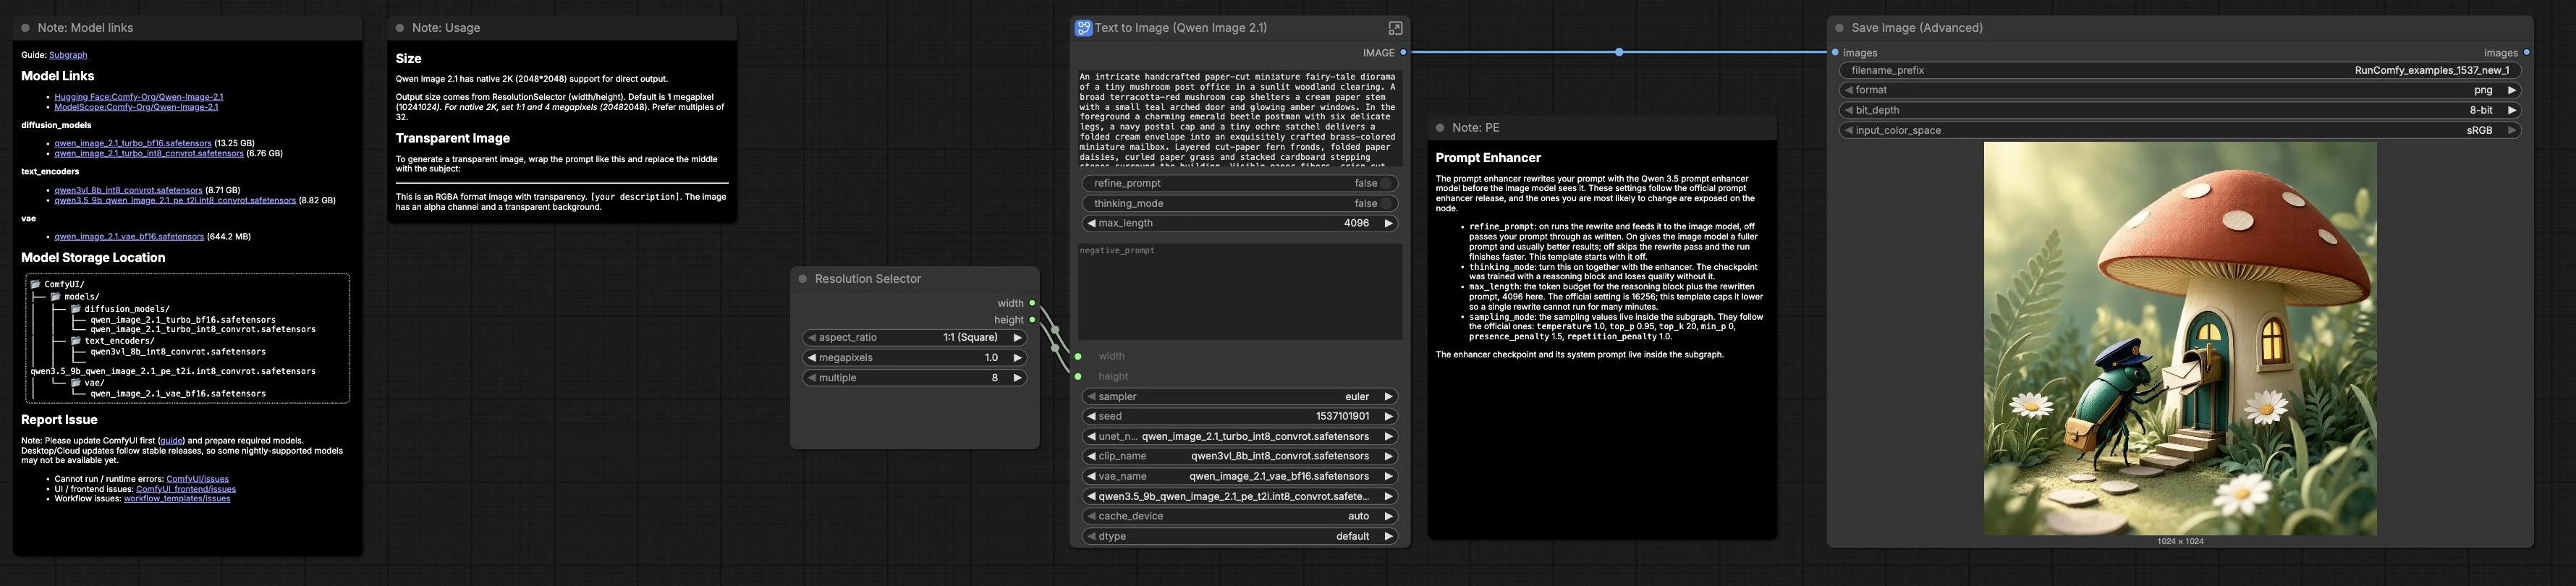Decrease seed with the left arrow
The width and height of the screenshot is (2576, 586).
click(x=1091, y=416)
